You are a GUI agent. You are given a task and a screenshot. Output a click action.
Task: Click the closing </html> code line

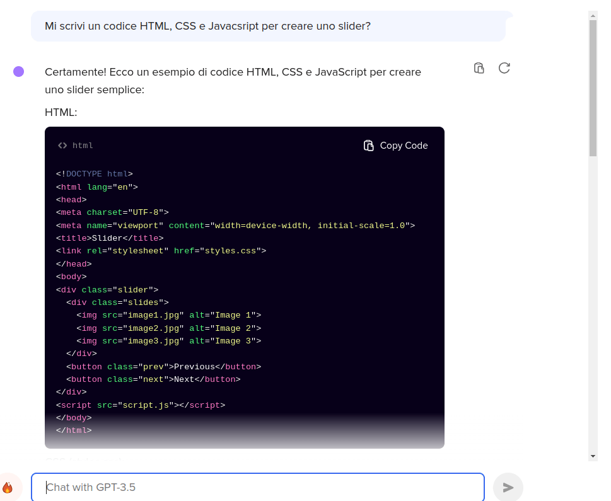click(74, 430)
